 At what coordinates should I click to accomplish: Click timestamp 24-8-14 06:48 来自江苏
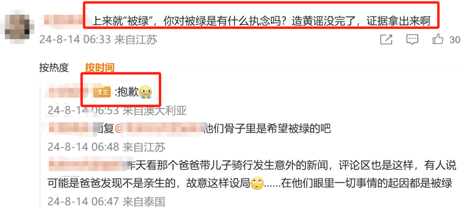[x=106, y=147]
